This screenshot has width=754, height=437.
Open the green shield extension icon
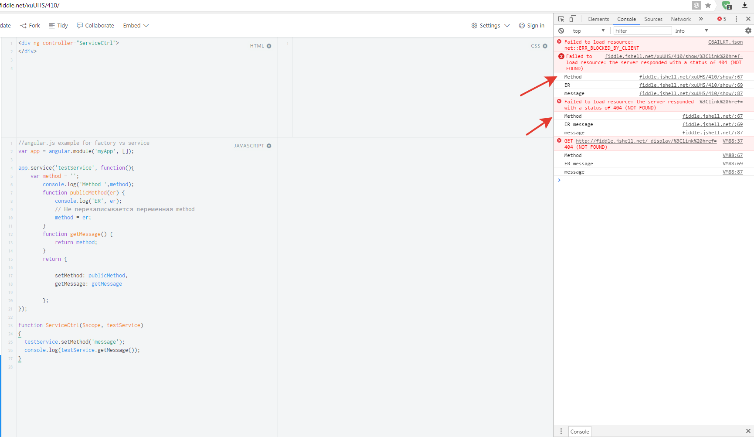click(727, 5)
